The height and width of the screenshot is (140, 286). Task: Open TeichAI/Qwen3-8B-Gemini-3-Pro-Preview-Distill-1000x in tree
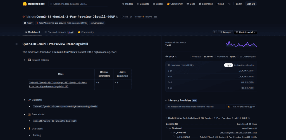click(228, 137)
